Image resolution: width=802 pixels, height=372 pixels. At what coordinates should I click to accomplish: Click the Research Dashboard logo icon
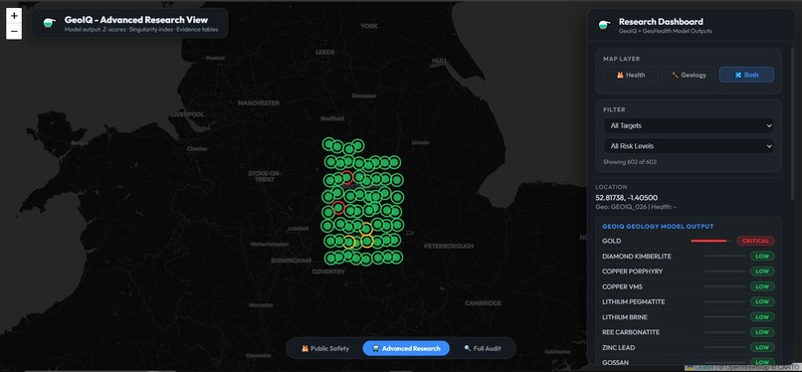[604, 25]
